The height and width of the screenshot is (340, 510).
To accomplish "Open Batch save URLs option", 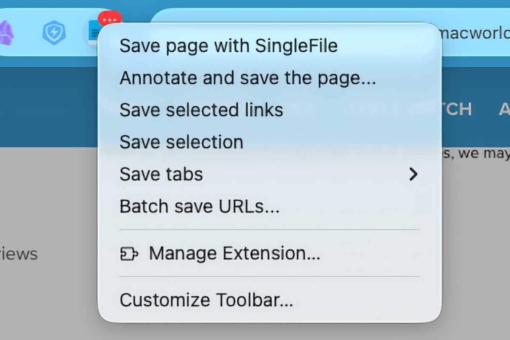I will pyautogui.click(x=199, y=207).
